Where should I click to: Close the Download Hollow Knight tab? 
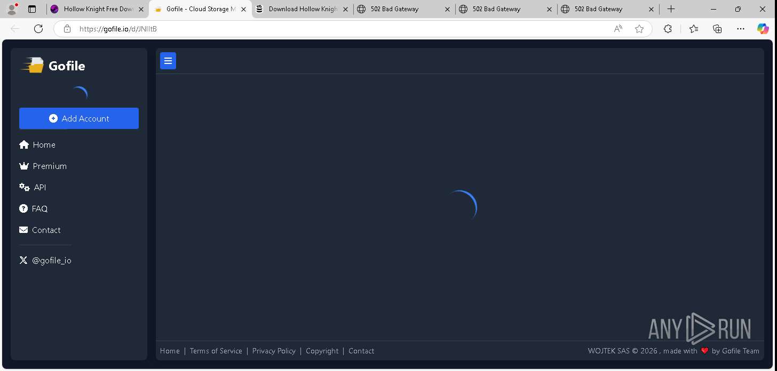pos(345,9)
